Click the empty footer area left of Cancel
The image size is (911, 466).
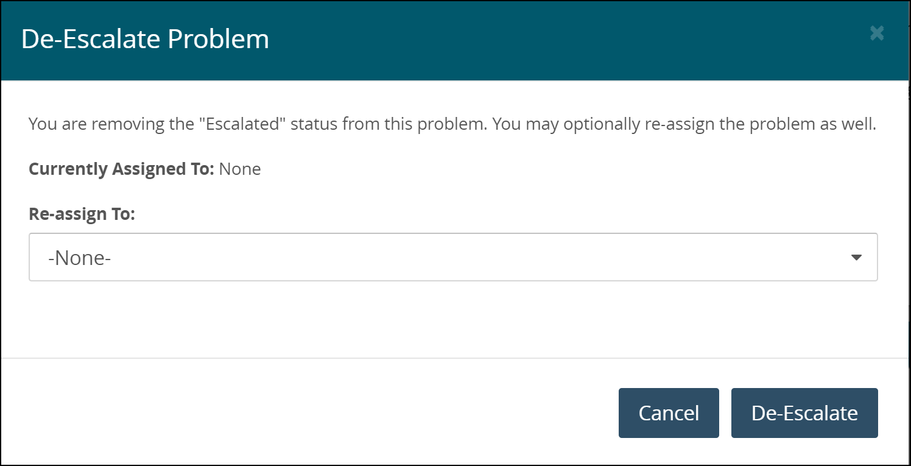pos(304,413)
